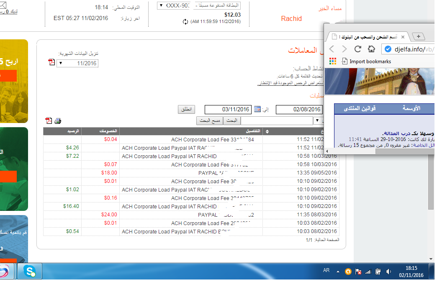437x282 pixels.
Task: Click the date 13:35 09/05/2016
Action: [316, 173]
